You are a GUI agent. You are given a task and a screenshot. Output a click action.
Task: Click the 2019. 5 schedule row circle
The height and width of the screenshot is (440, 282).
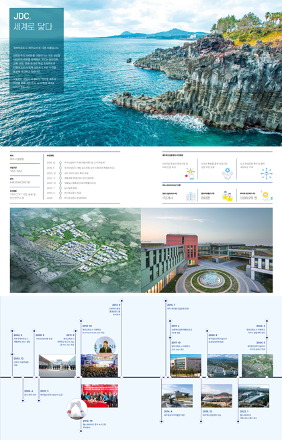[60, 168]
